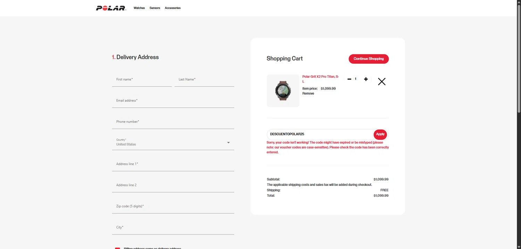Click the voucher error message text
This screenshot has width=521, height=249.
click(x=328, y=147)
